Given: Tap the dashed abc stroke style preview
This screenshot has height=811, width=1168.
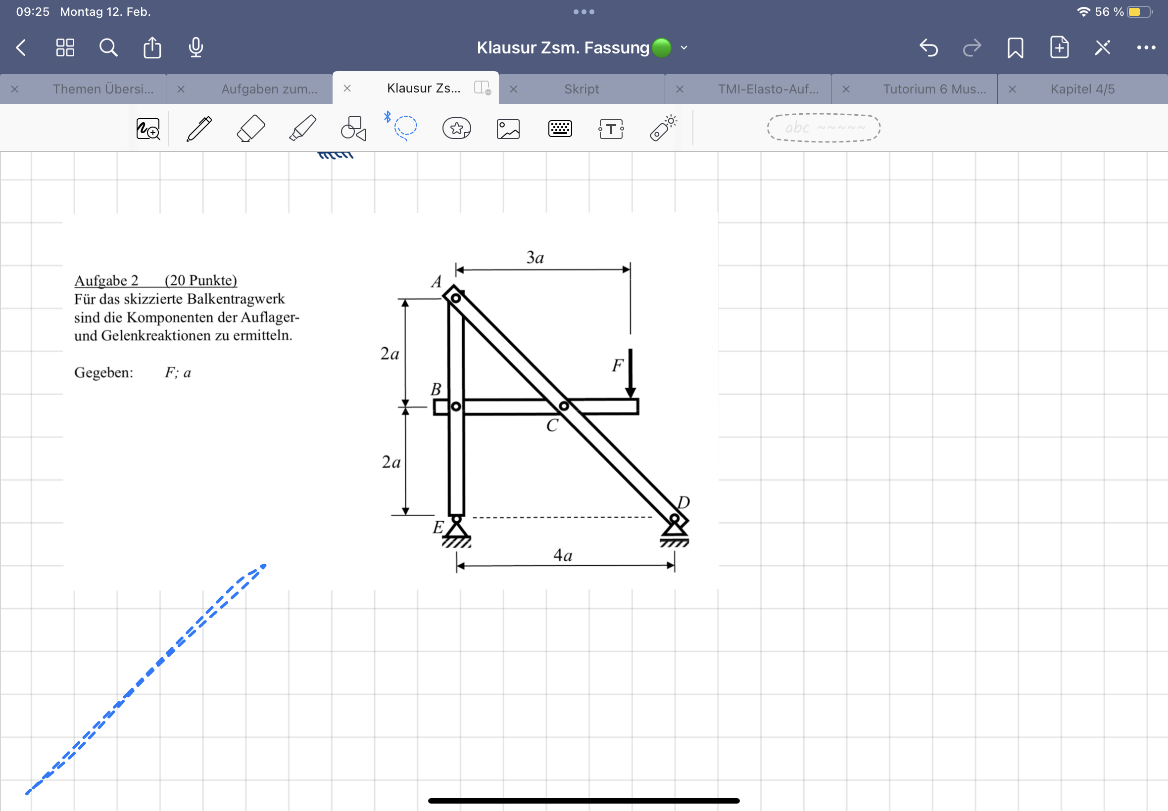Looking at the screenshot, I should [823, 128].
